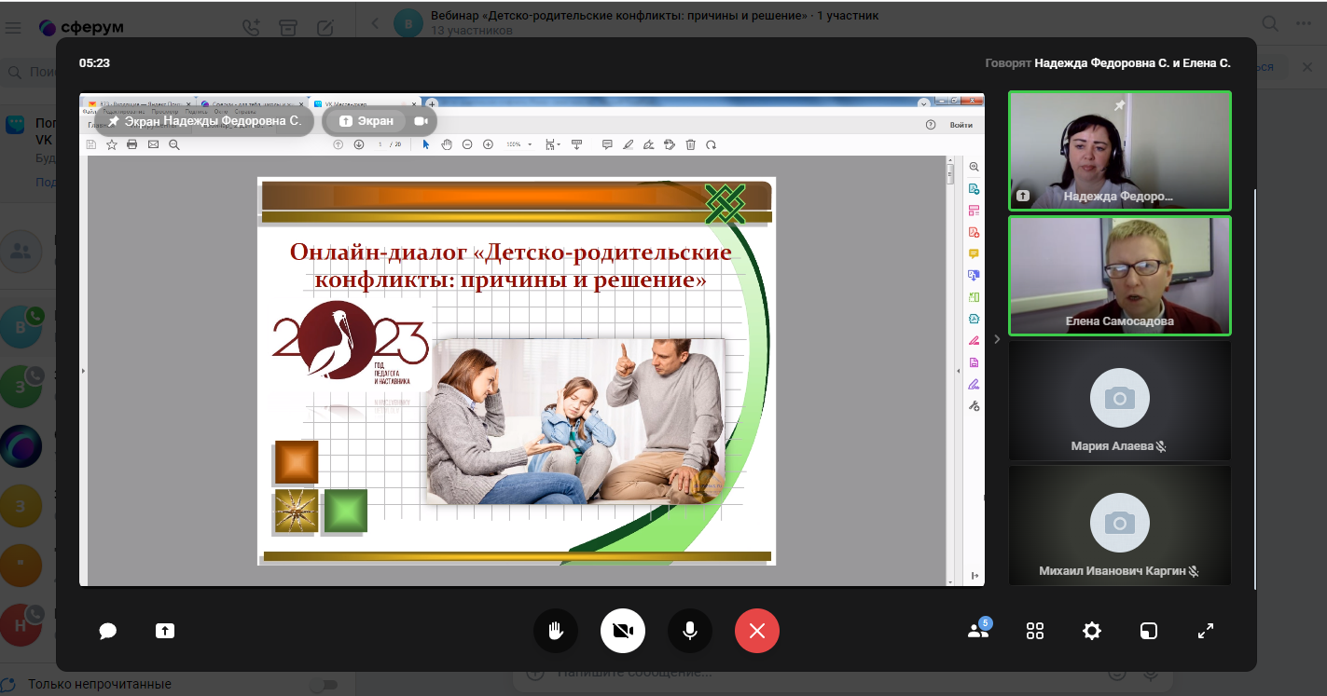This screenshot has height=696, width=1327.
Task: Share your screen from the bottom bar
Action: pyautogui.click(x=165, y=631)
